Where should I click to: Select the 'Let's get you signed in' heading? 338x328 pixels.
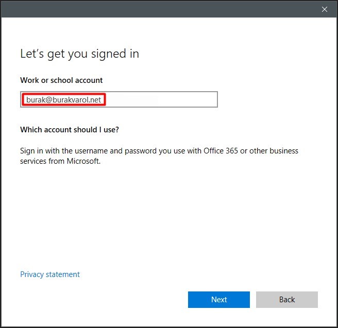point(79,54)
